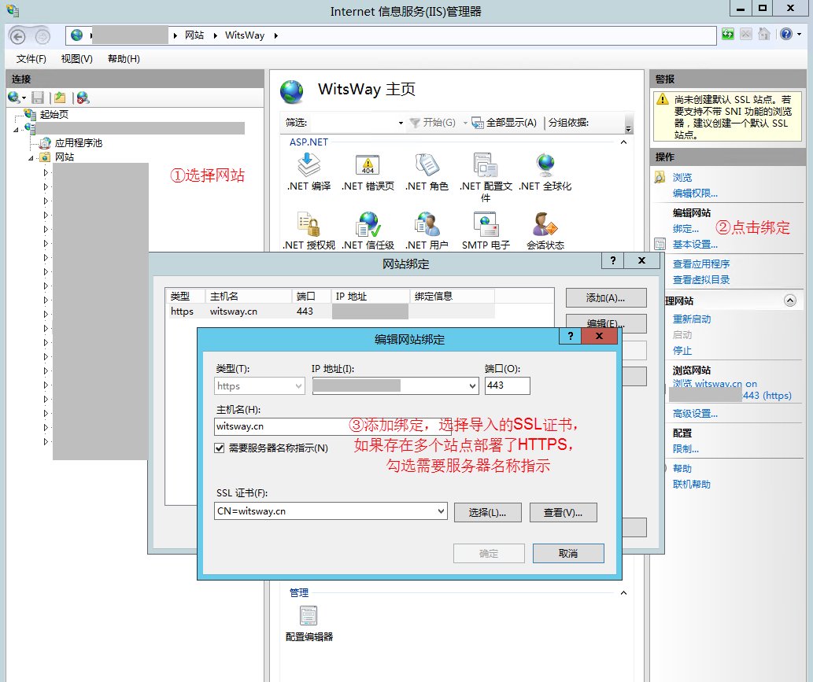Click the green refresh page icon

(728, 35)
